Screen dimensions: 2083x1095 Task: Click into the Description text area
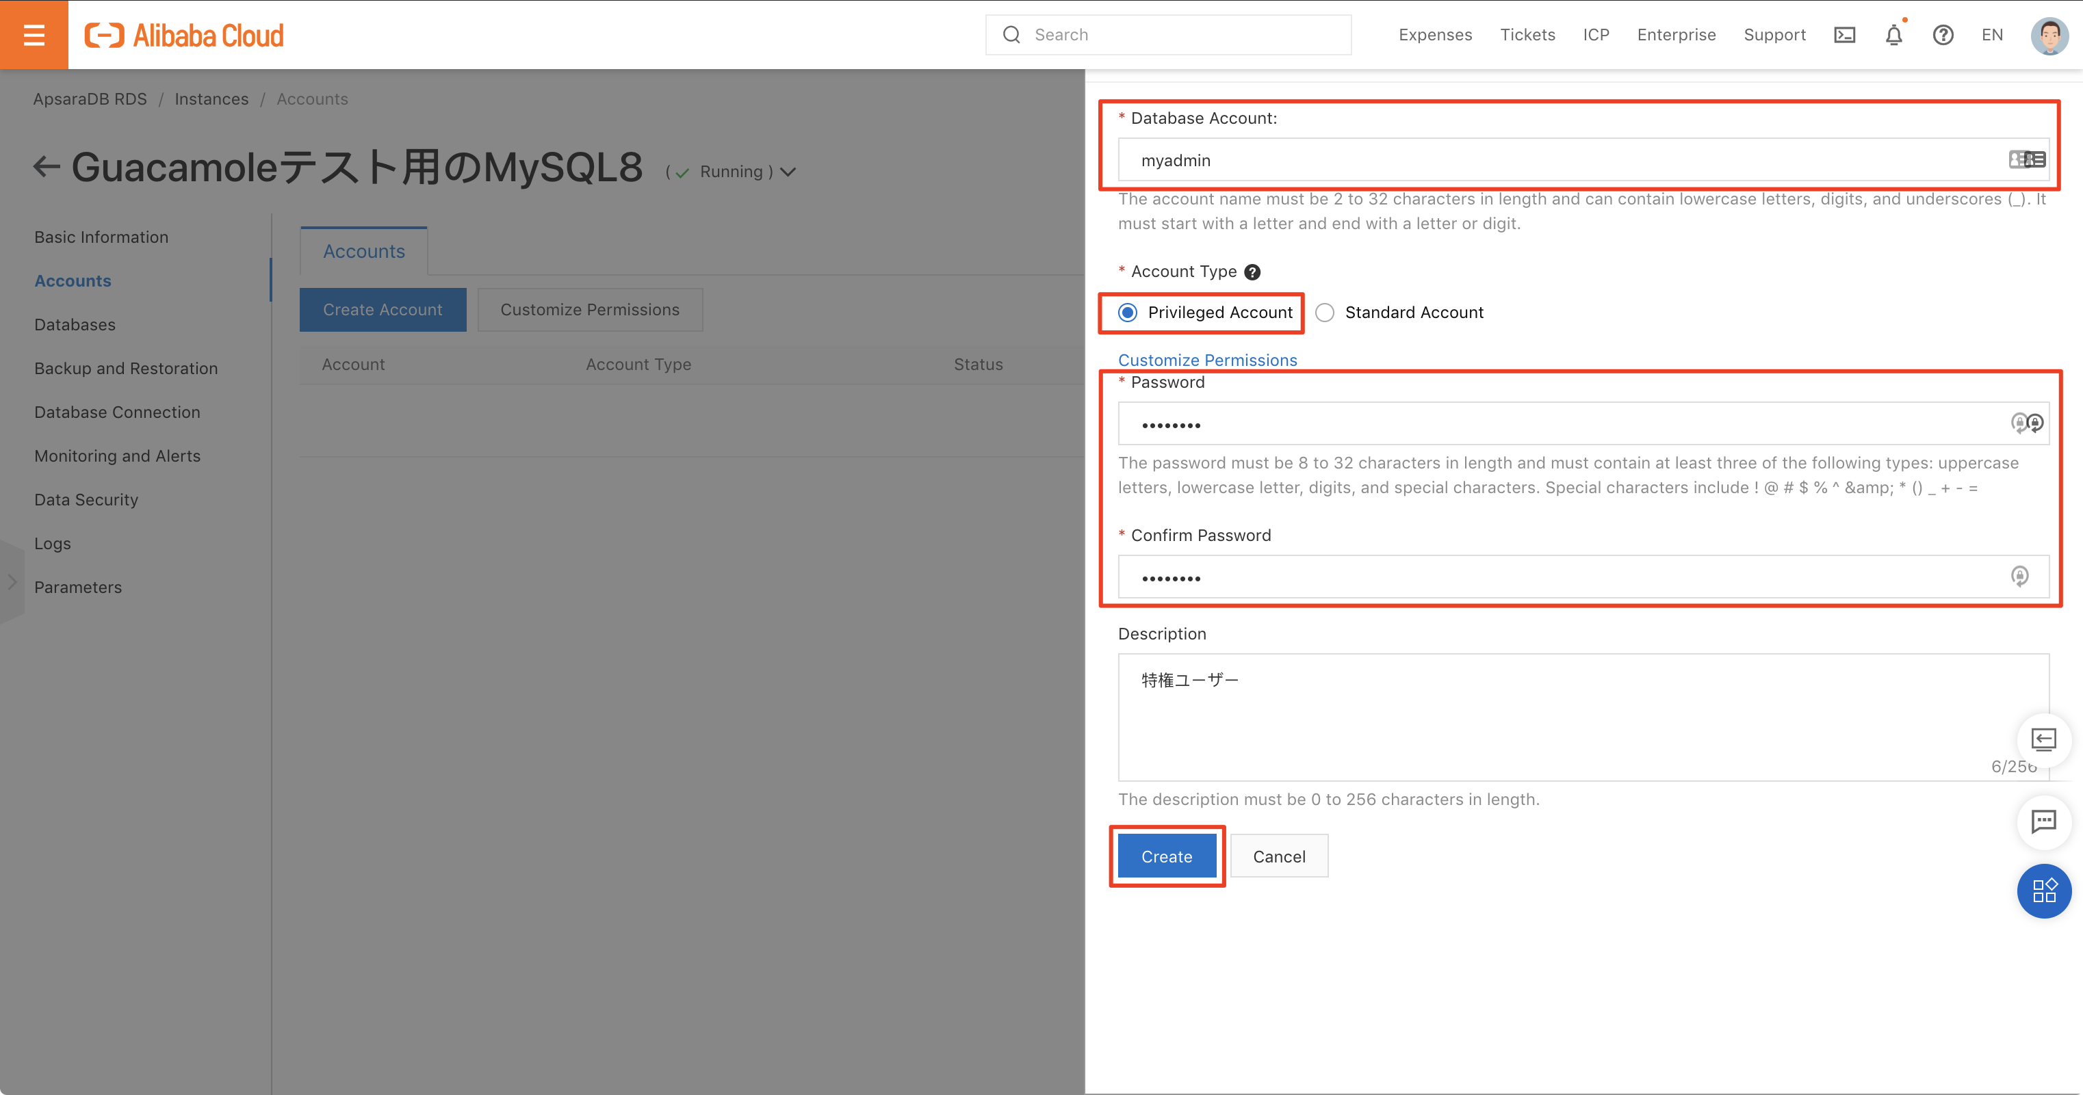[x=1583, y=717]
